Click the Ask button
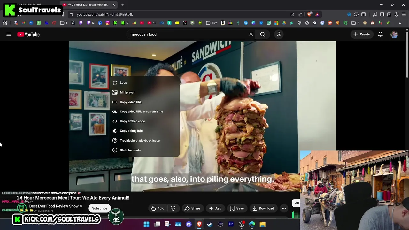Viewport: 409px width, 230px height. tap(215, 208)
